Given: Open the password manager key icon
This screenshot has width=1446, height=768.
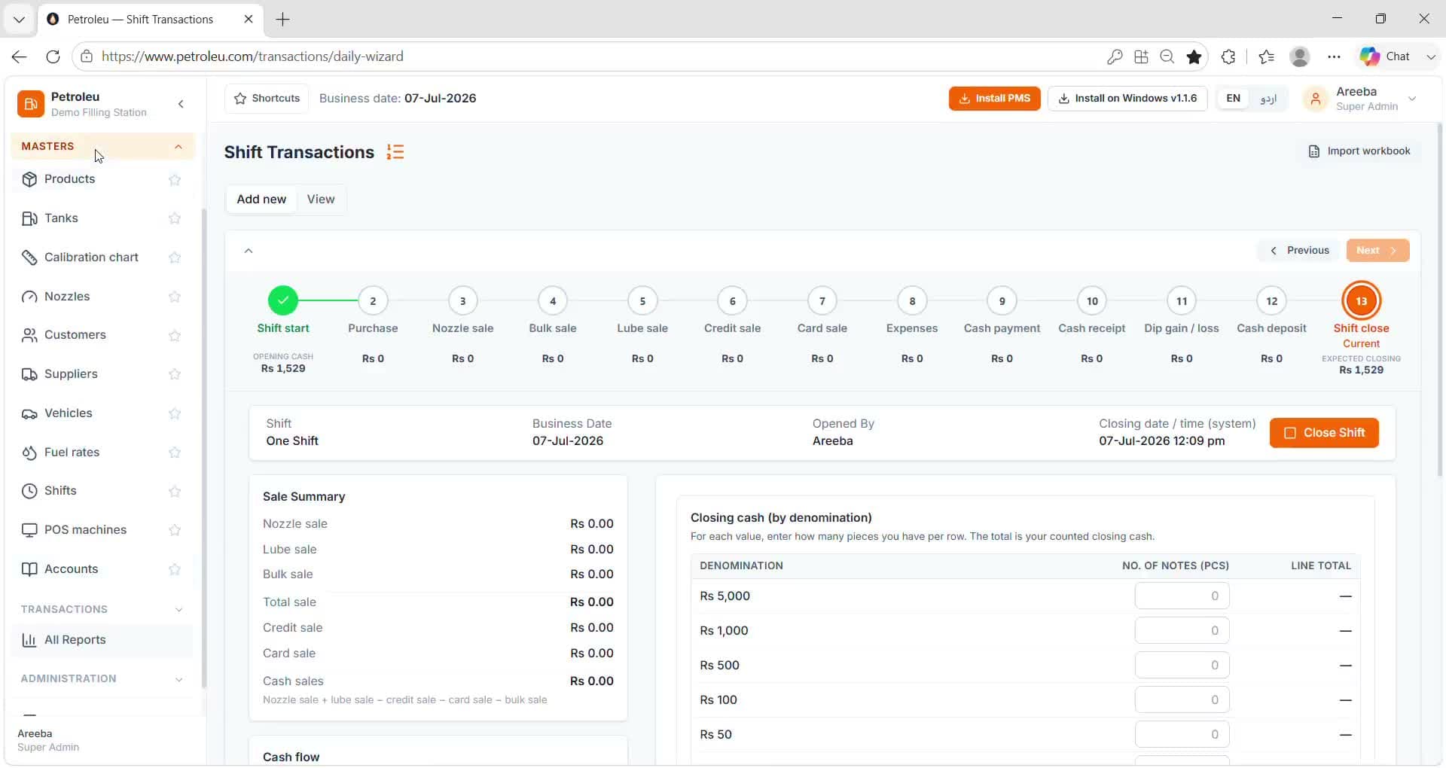Looking at the screenshot, I should pos(1115,56).
